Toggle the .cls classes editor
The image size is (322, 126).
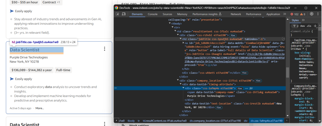click(309, 26)
